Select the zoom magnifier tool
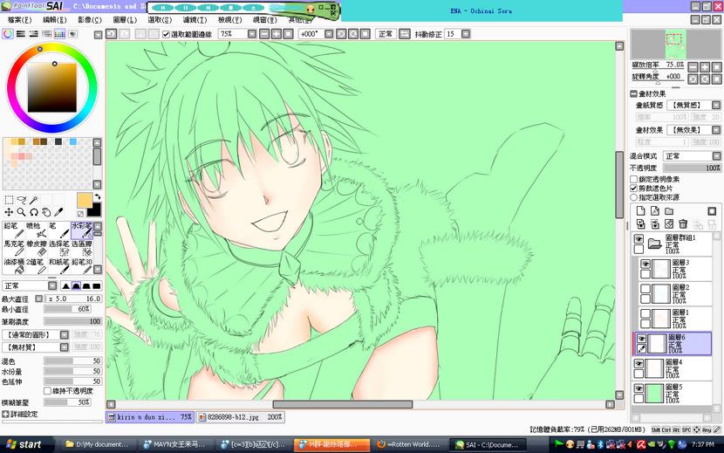Screen dimensions: 724x453 [x=21, y=212]
